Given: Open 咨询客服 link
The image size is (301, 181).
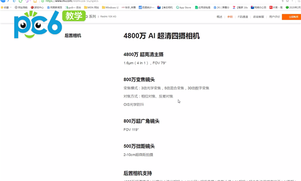Looking at the screenshot, I should tap(258, 17).
